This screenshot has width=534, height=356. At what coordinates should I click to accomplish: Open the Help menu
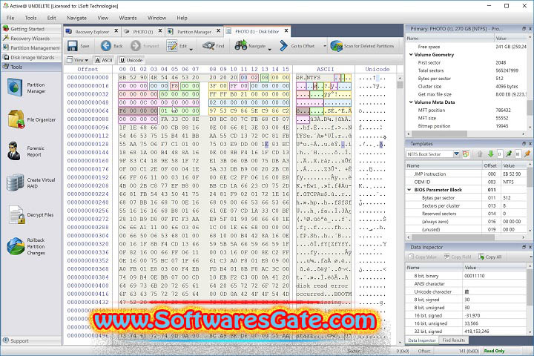click(x=182, y=18)
